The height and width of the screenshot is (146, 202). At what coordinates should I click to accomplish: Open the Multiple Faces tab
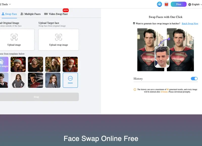[31, 14]
